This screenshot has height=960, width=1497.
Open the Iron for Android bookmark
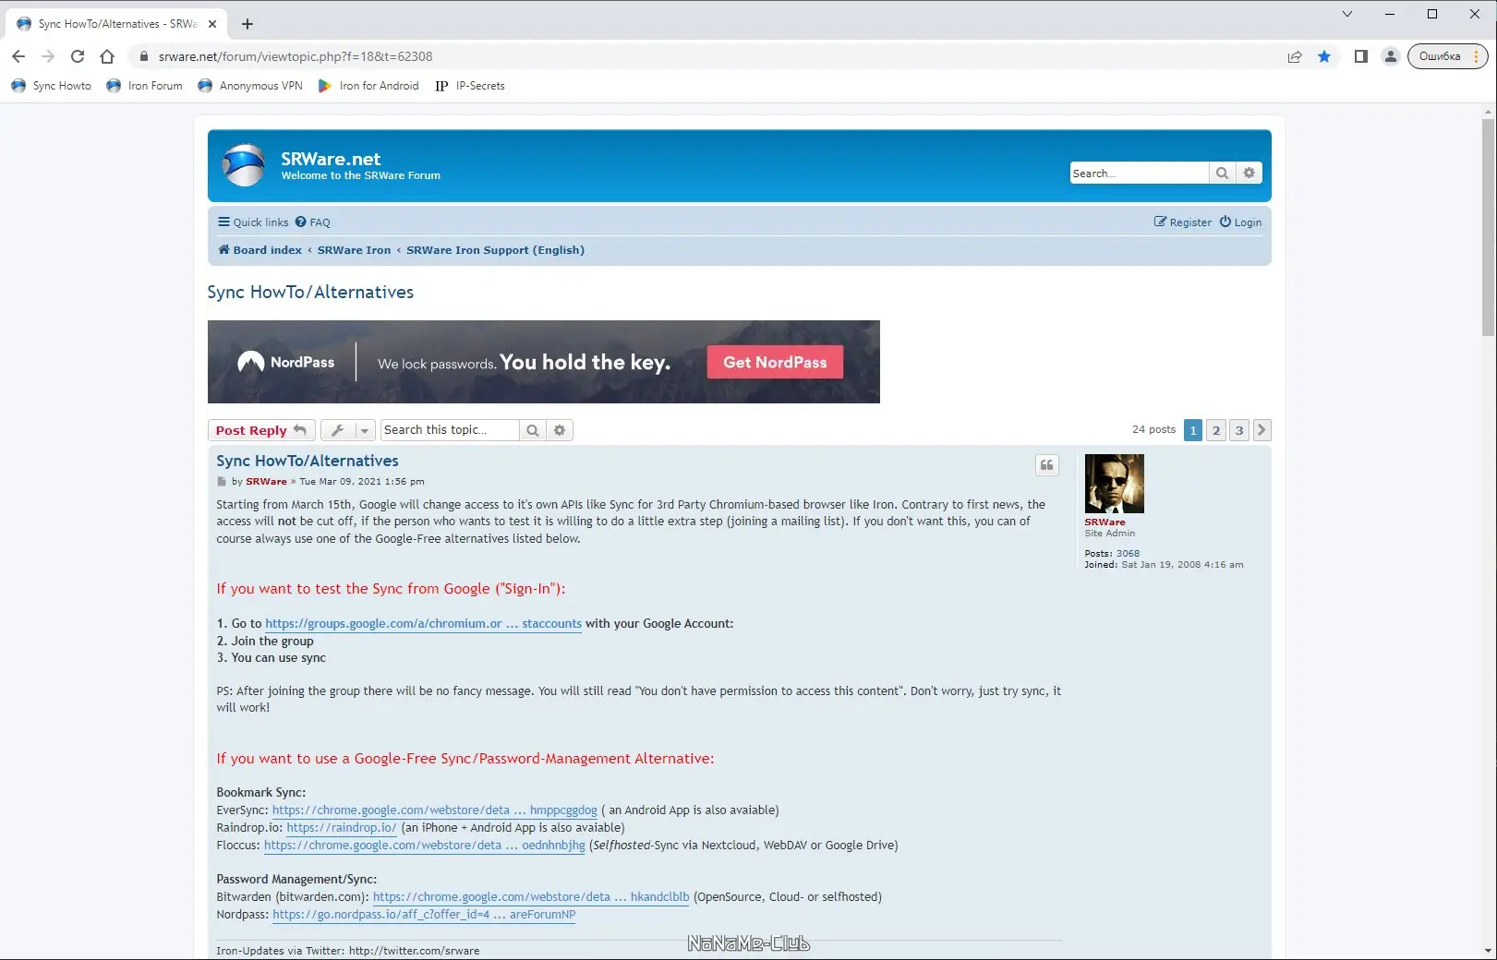[368, 86]
